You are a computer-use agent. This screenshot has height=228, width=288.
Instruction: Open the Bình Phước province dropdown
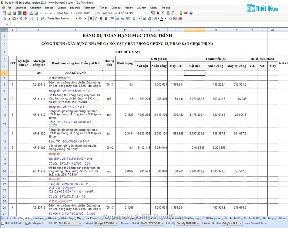(x=70, y=223)
